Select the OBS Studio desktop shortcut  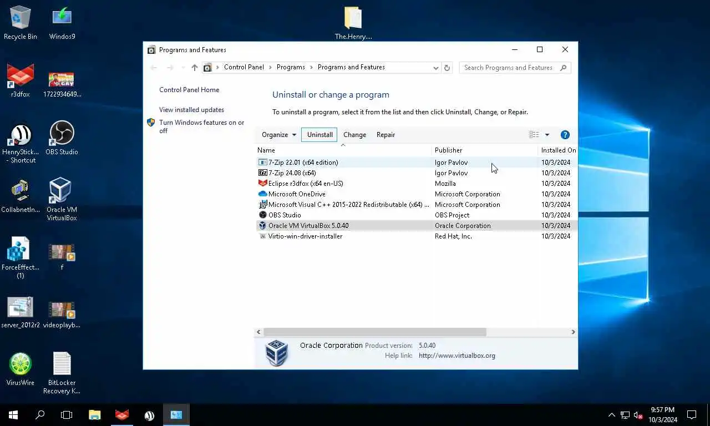62,138
